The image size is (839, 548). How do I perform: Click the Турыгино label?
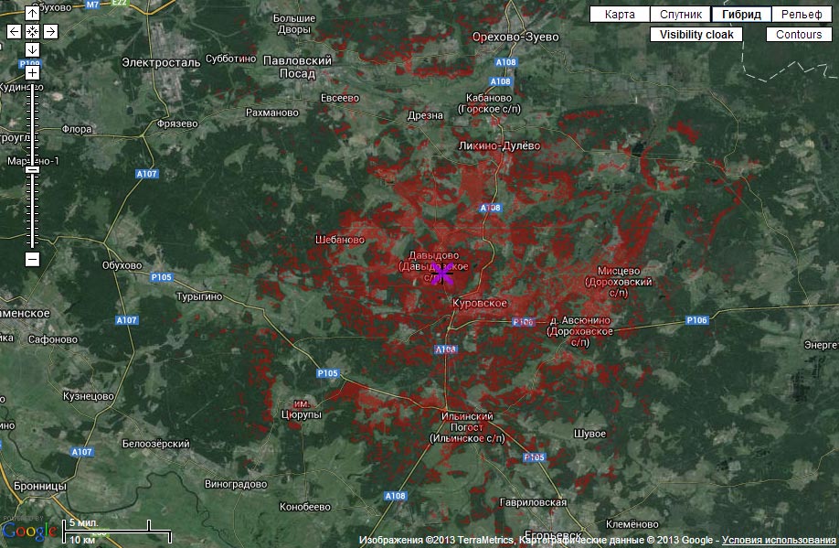pos(199,296)
